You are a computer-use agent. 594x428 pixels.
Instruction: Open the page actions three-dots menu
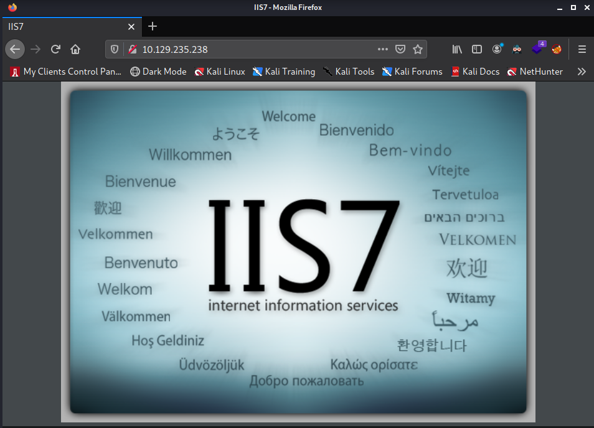383,49
